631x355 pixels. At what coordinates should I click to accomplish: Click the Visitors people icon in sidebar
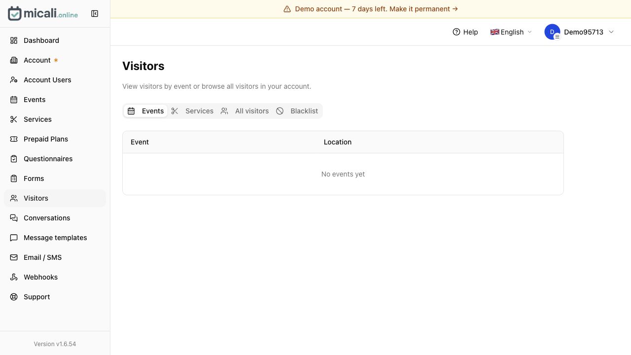pyautogui.click(x=14, y=198)
